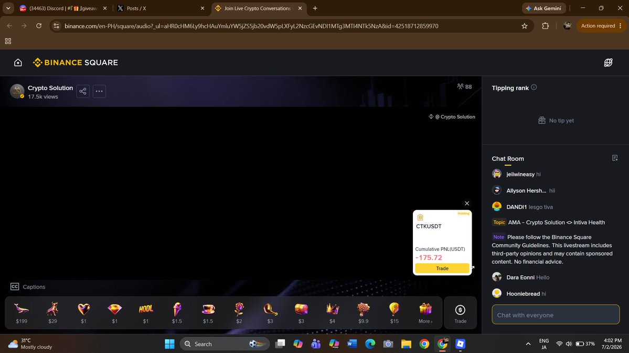Open the Action required menu
This screenshot has height=353, width=629.
tap(601, 26)
